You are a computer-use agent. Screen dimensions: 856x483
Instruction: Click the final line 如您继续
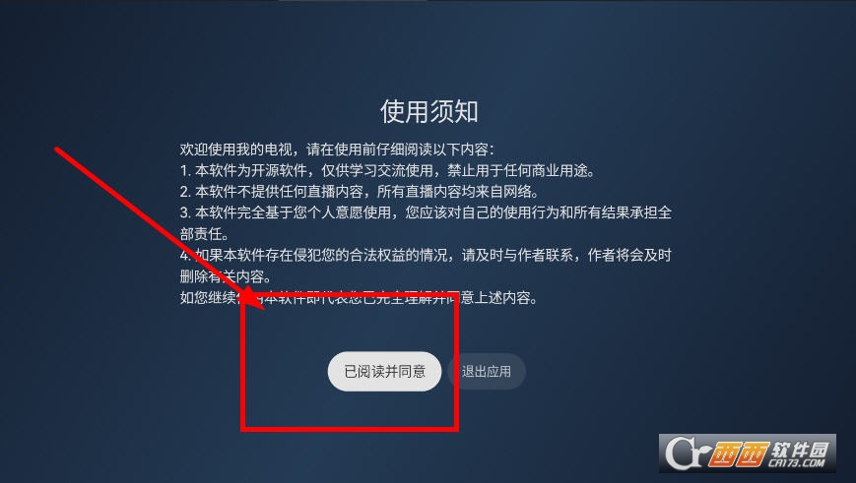[359, 298]
